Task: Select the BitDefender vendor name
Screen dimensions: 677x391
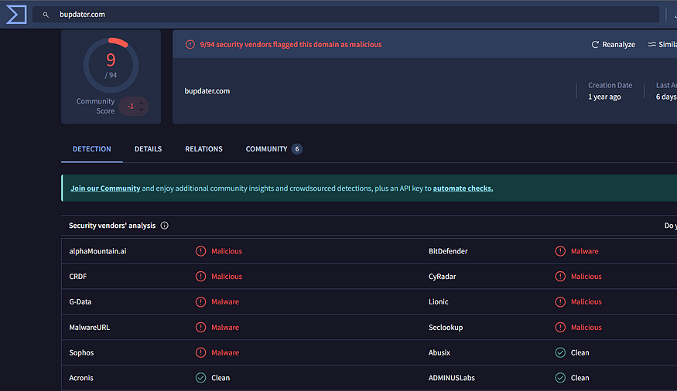Action: (x=448, y=251)
